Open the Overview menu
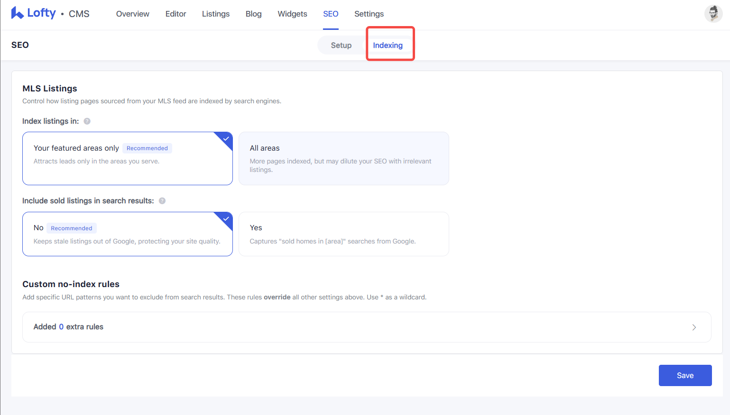Viewport: 730px width, 415px height. (133, 14)
